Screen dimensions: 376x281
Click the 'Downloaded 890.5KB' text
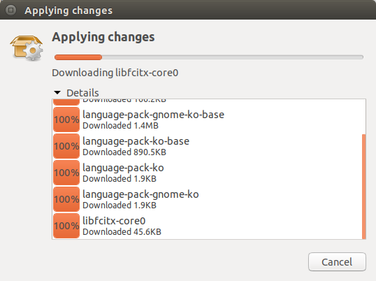click(124, 152)
